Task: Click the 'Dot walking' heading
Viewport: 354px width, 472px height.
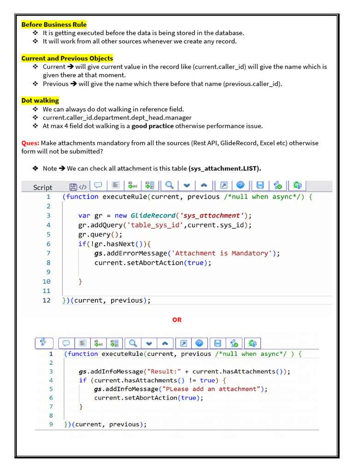Action: click(x=40, y=100)
